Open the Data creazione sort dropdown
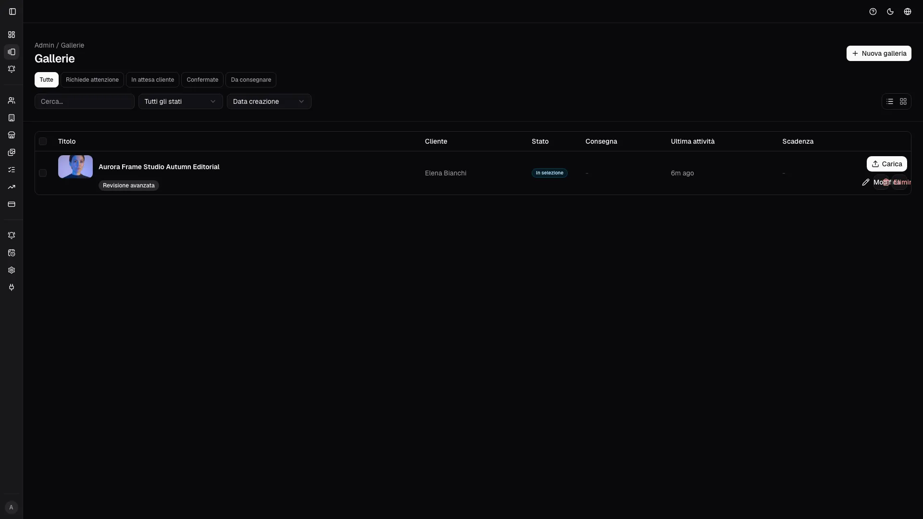Image resolution: width=923 pixels, height=519 pixels. point(269,101)
